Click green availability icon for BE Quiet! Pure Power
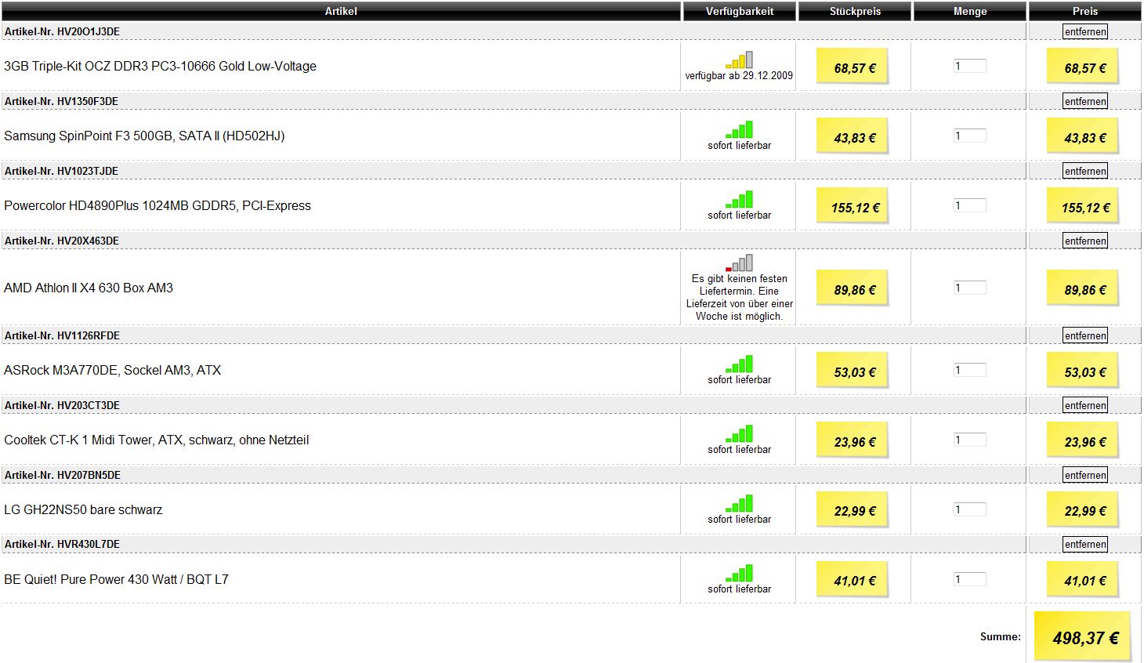Screen dimensions: 1144x663 pos(739,573)
